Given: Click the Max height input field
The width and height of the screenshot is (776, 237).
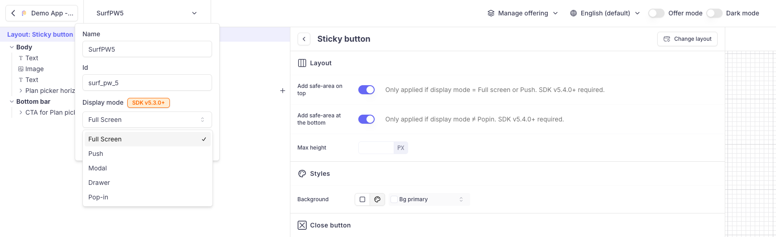Looking at the screenshot, I should pos(376,148).
